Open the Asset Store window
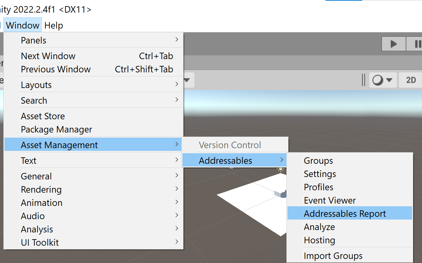422x263 pixels. (x=43, y=116)
